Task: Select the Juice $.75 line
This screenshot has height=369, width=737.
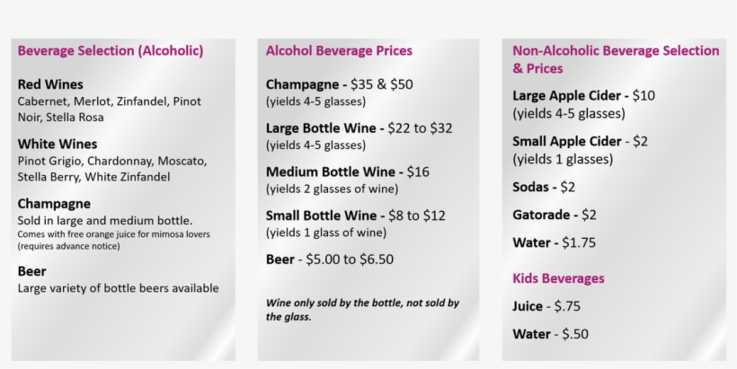Action: pos(545,306)
